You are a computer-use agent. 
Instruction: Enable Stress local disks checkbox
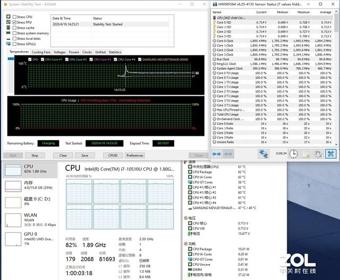(14, 38)
